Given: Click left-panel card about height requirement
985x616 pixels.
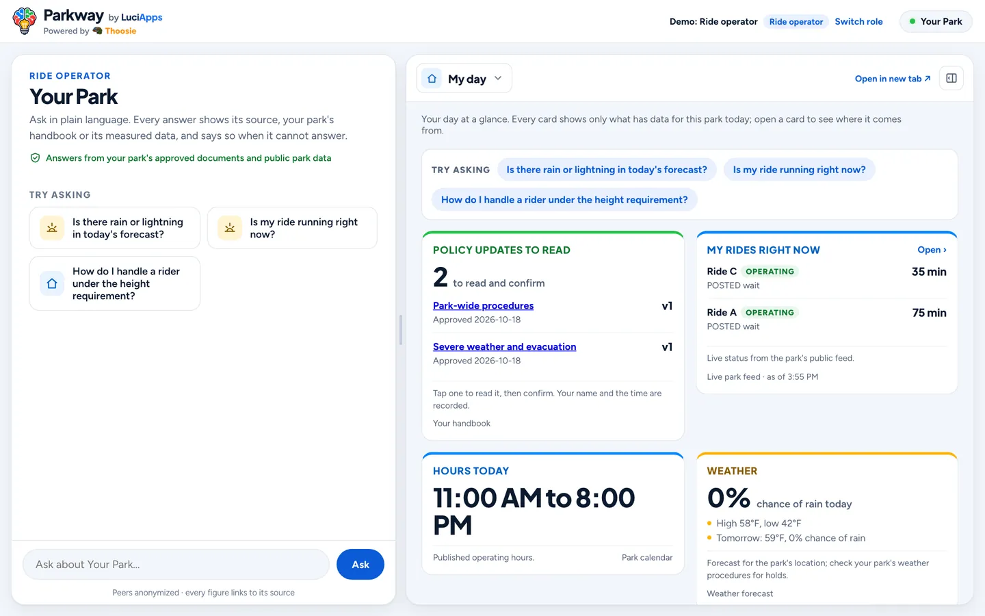Looking at the screenshot, I should coord(115,283).
